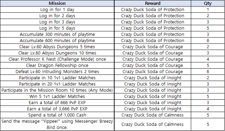Click 'Spend a total of 1,000 Cash' cell

(x=57, y=115)
